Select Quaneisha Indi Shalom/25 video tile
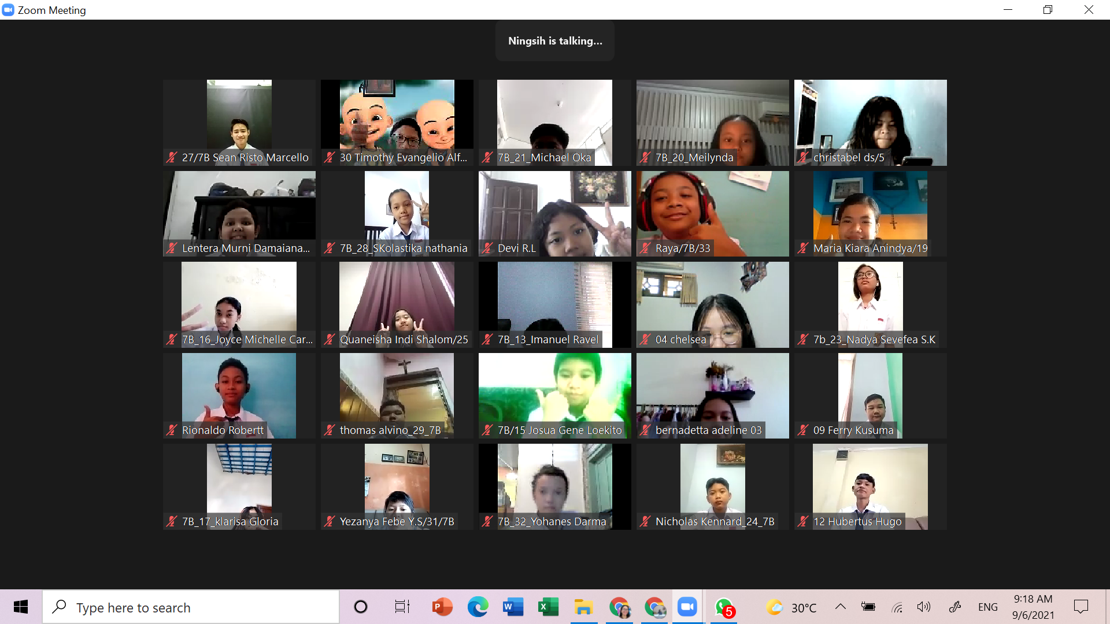This screenshot has width=1110, height=624. (x=397, y=304)
